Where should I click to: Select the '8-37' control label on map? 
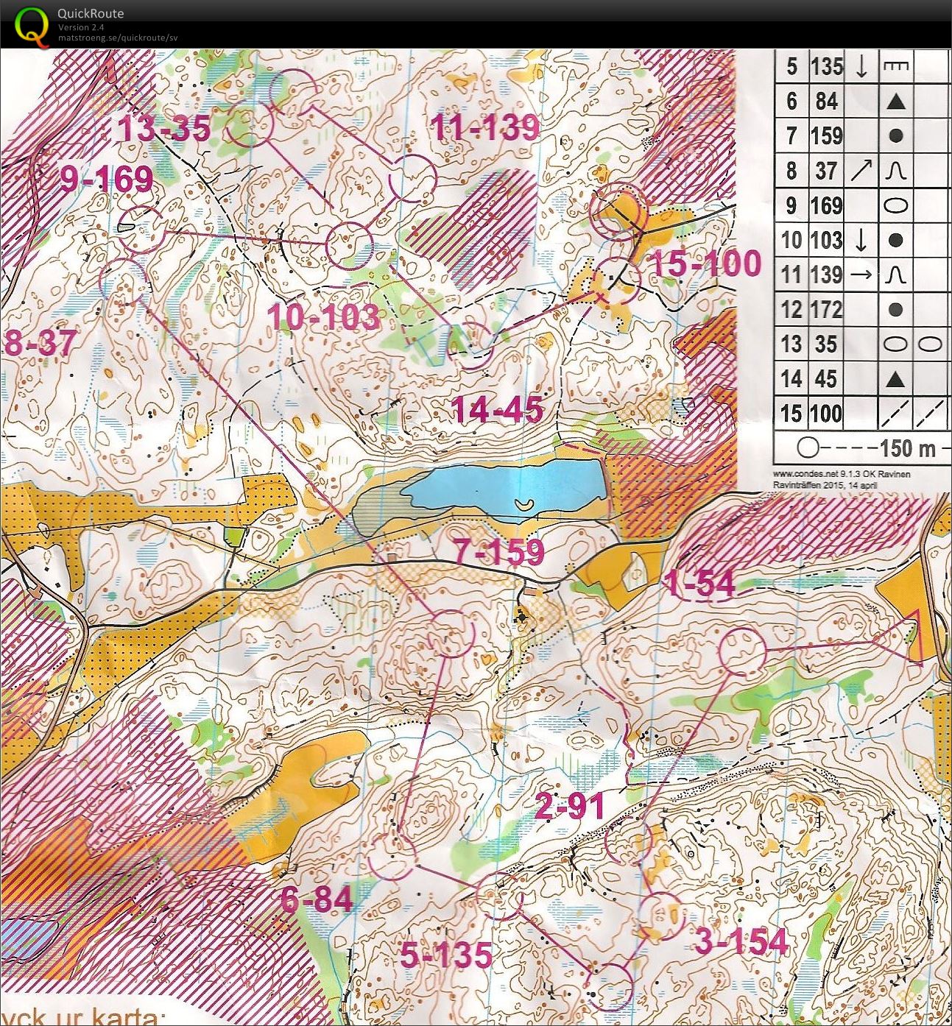[40, 342]
